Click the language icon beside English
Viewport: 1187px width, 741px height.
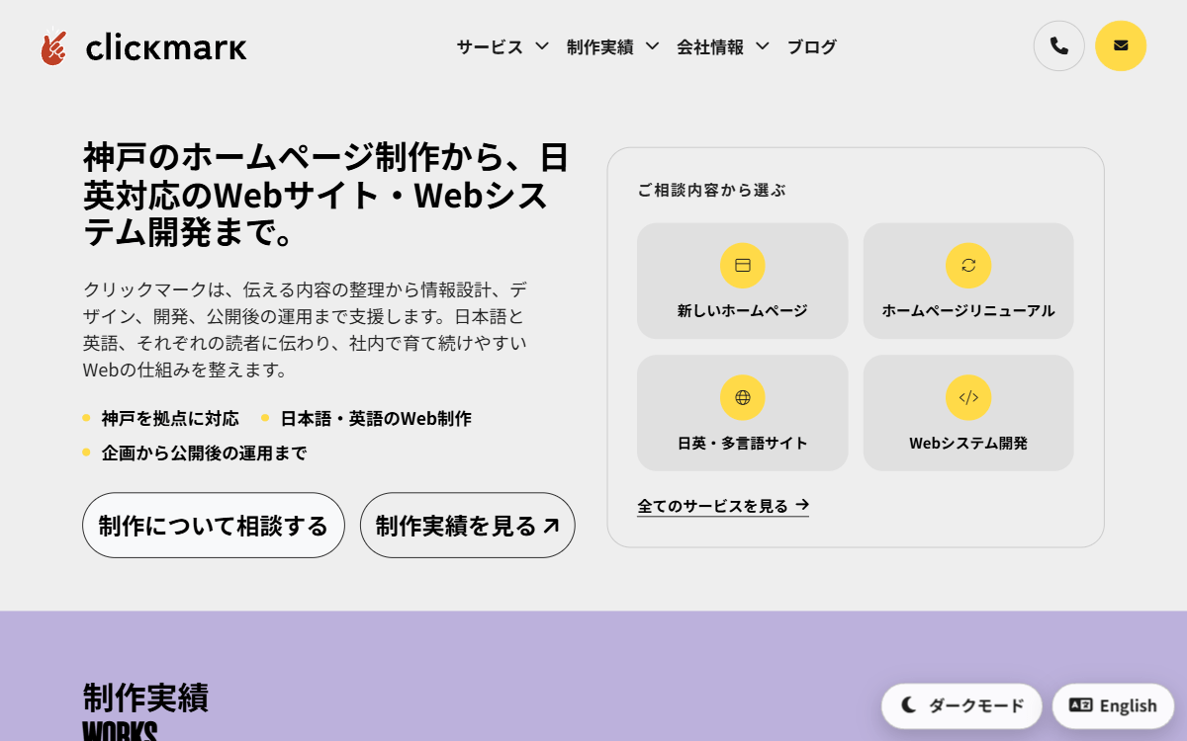[1080, 705]
